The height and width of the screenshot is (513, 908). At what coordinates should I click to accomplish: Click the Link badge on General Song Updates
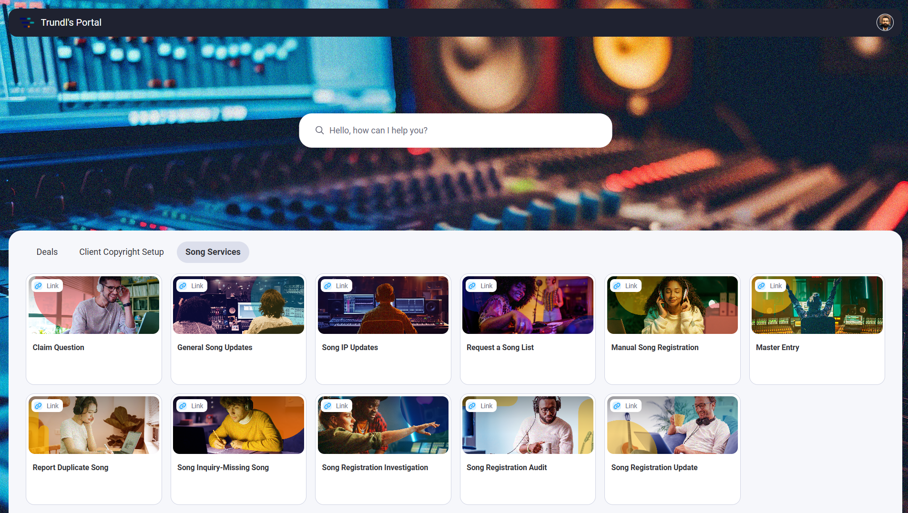pos(192,286)
